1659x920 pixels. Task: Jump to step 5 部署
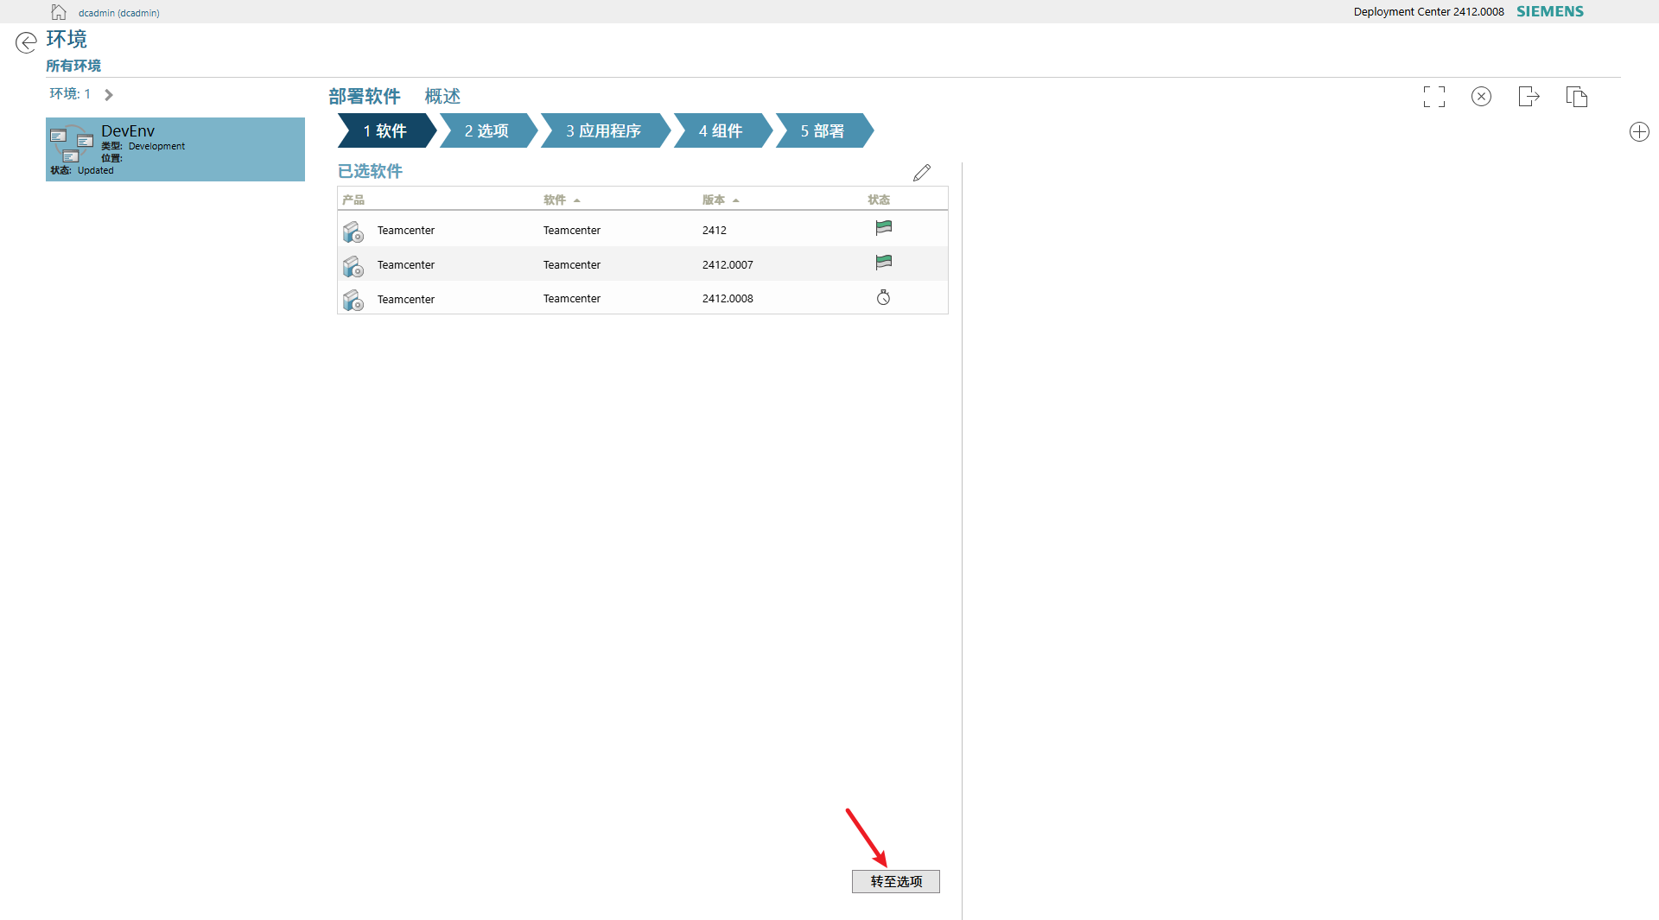(822, 131)
